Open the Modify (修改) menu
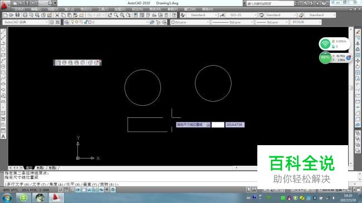Viewport: 362px width, 203px height. pos(155,9)
